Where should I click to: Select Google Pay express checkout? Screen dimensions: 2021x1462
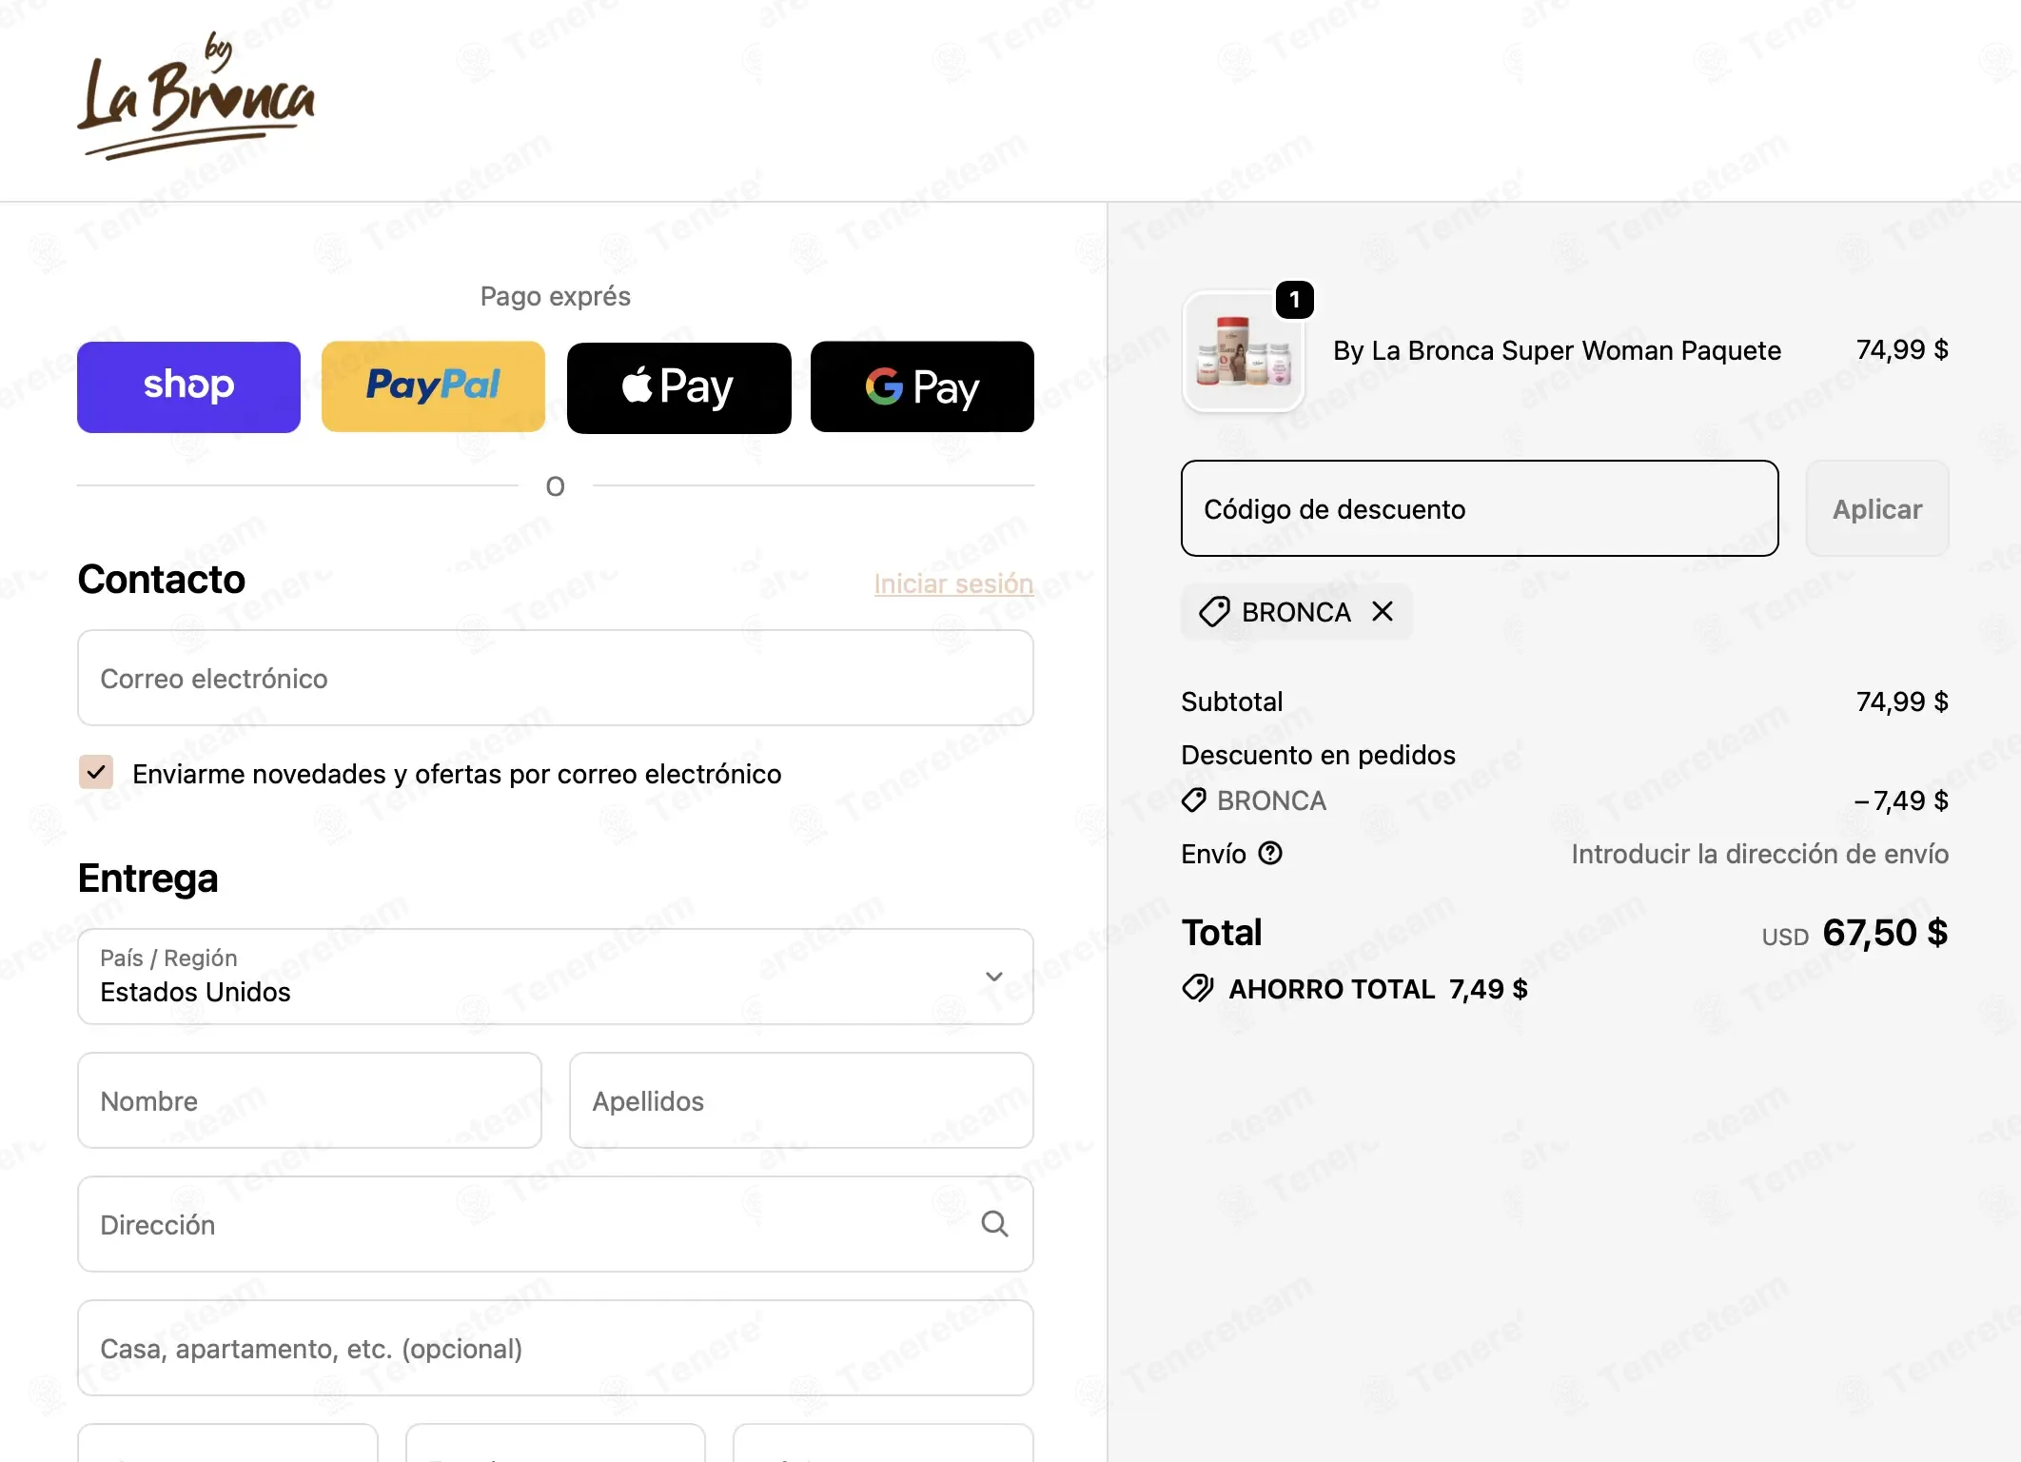[922, 386]
